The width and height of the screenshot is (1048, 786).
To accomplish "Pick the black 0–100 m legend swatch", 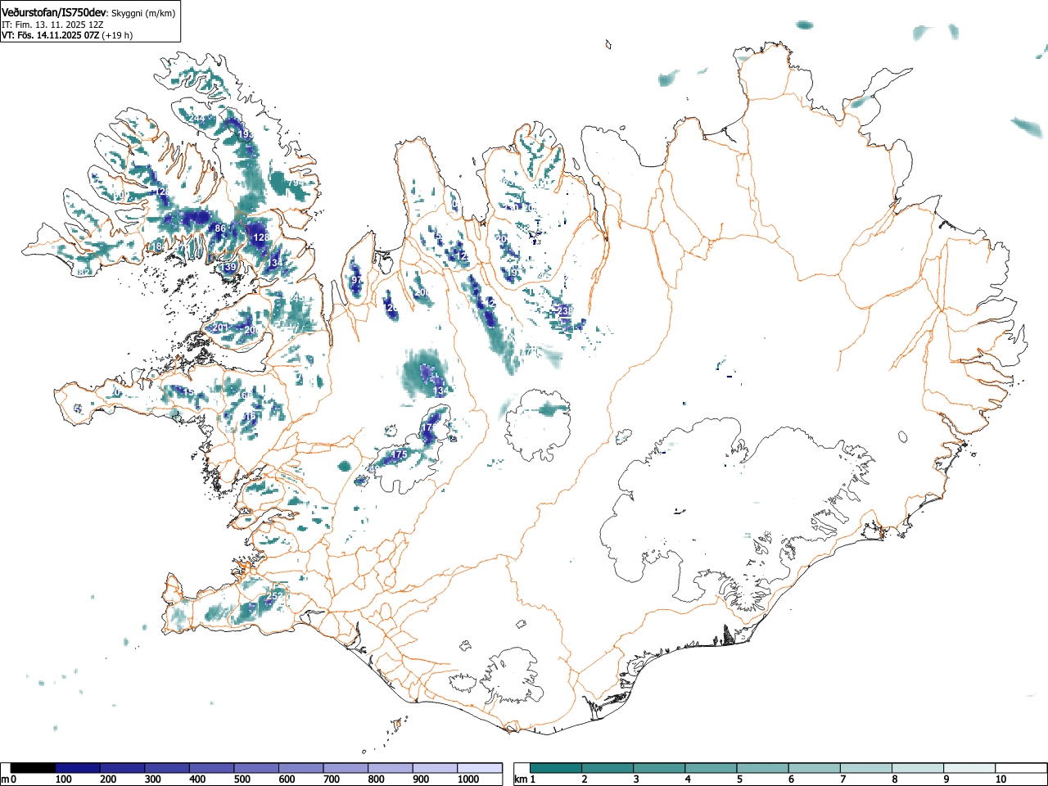I will 34,768.
